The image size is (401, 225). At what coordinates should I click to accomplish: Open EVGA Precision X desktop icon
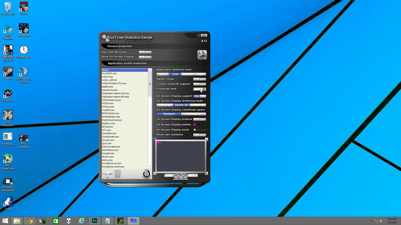[8, 118]
